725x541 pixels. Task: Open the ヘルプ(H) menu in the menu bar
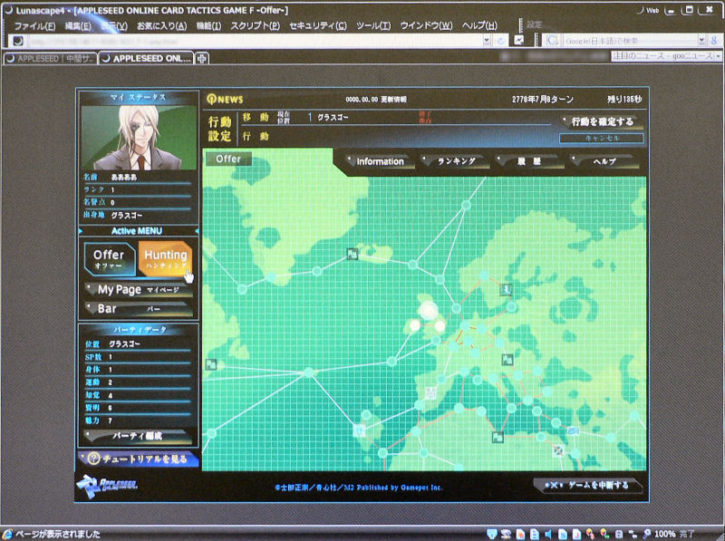tap(479, 26)
